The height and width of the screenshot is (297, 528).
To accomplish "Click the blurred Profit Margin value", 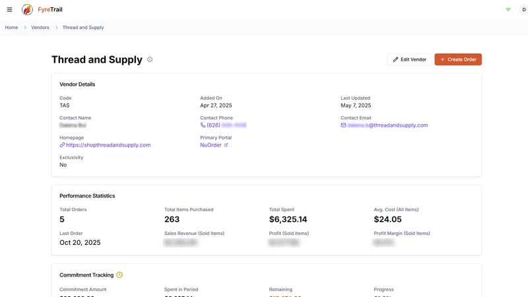I will pos(384,242).
